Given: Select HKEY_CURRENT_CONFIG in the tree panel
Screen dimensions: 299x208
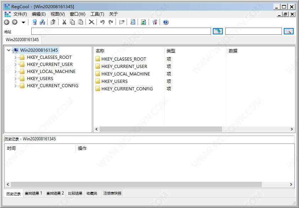Looking at the screenshot, I should tap(52, 86).
